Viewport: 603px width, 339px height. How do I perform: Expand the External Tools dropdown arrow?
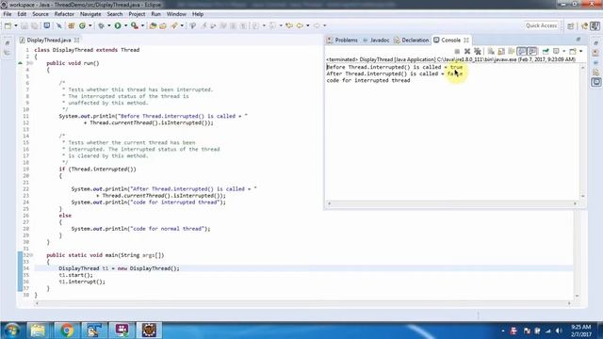[x=142, y=25]
